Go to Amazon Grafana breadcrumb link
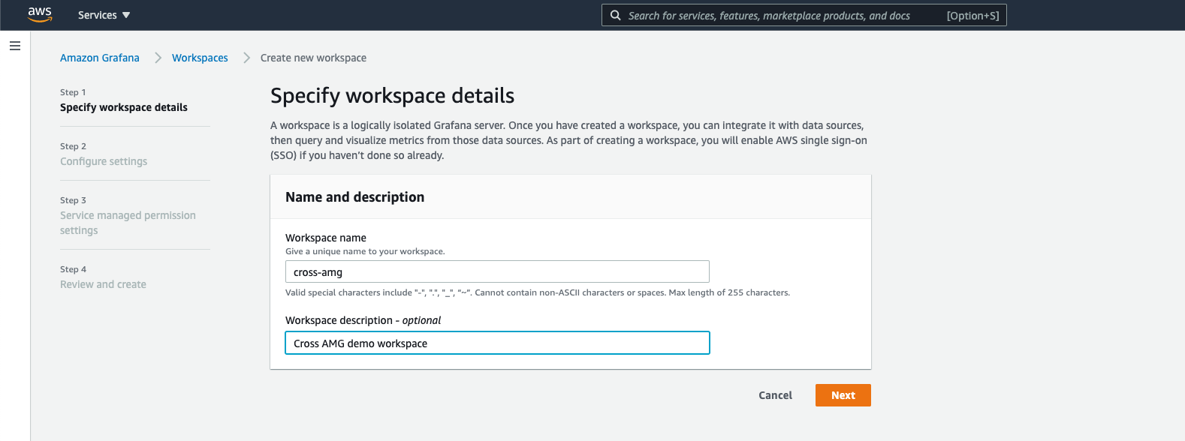The image size is (1185, 441). pyautogui.click(x=100, y=58)
